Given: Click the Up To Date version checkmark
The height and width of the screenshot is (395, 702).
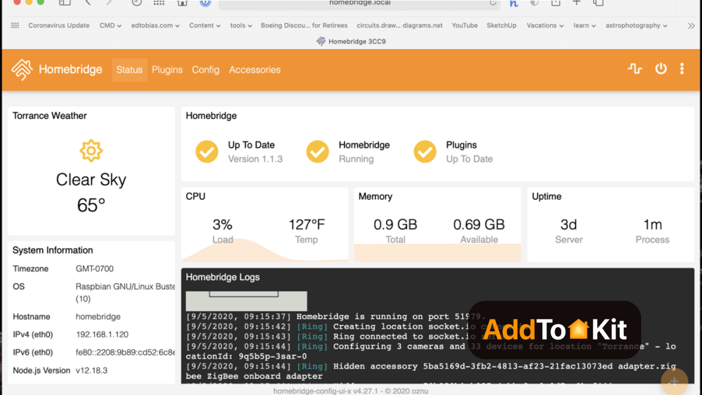Looking at the screenshot, I should [x=207, y=152].
